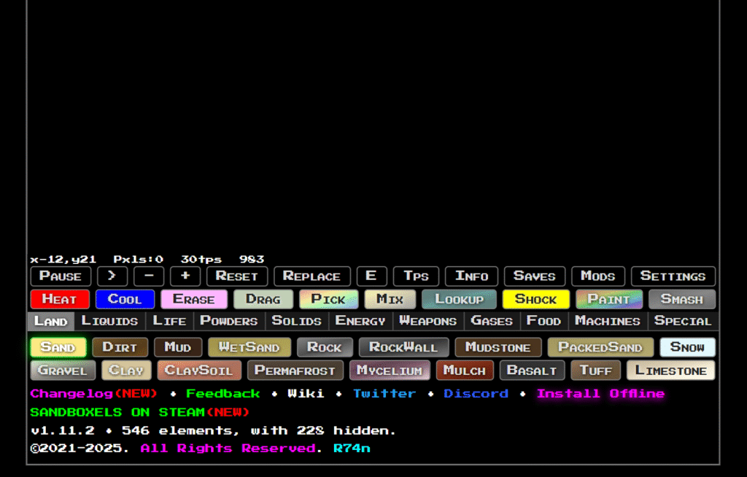Screen dimensions: 747x477
Task: Click the Pause simulation button
Action: [61, 276]
